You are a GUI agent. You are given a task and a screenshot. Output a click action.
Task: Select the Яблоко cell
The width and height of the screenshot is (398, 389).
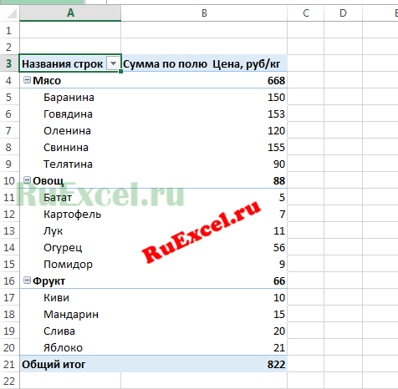(x=70, y=347)
